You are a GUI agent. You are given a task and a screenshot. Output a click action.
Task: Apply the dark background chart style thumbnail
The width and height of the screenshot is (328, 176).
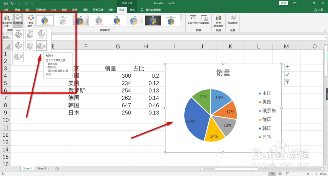(x=153, y=21)
